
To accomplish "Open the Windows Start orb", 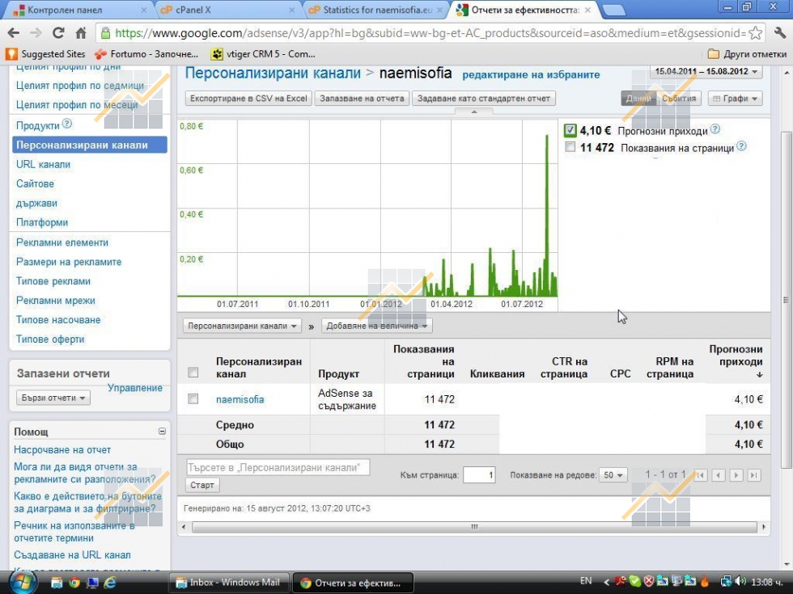I will pyautogui.click(x=23, y=582).
